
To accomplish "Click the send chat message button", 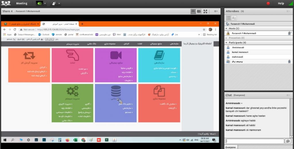I will pos(287,141).
